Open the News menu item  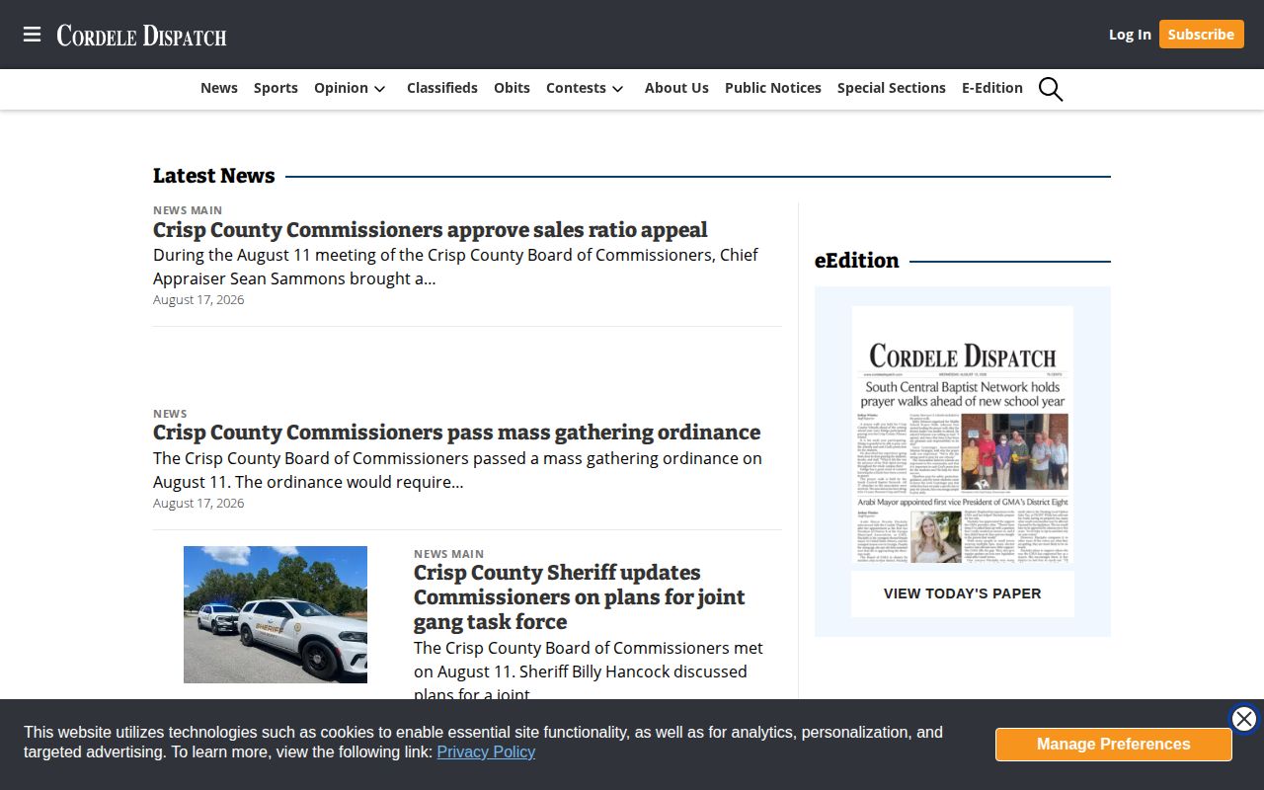[x=219, y=88]
